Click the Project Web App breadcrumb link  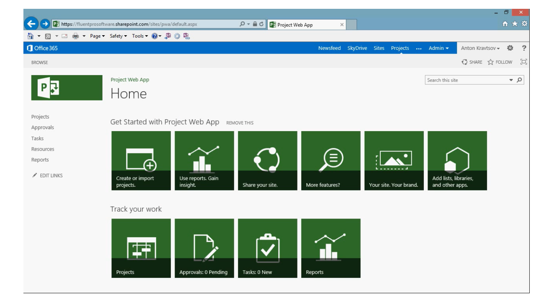click(x=130, y=80)
